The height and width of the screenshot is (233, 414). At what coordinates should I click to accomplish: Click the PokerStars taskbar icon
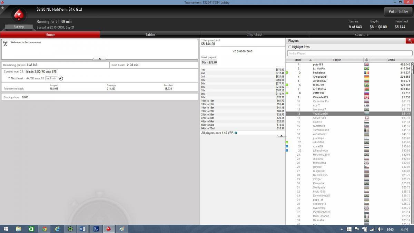click(108, 229)
